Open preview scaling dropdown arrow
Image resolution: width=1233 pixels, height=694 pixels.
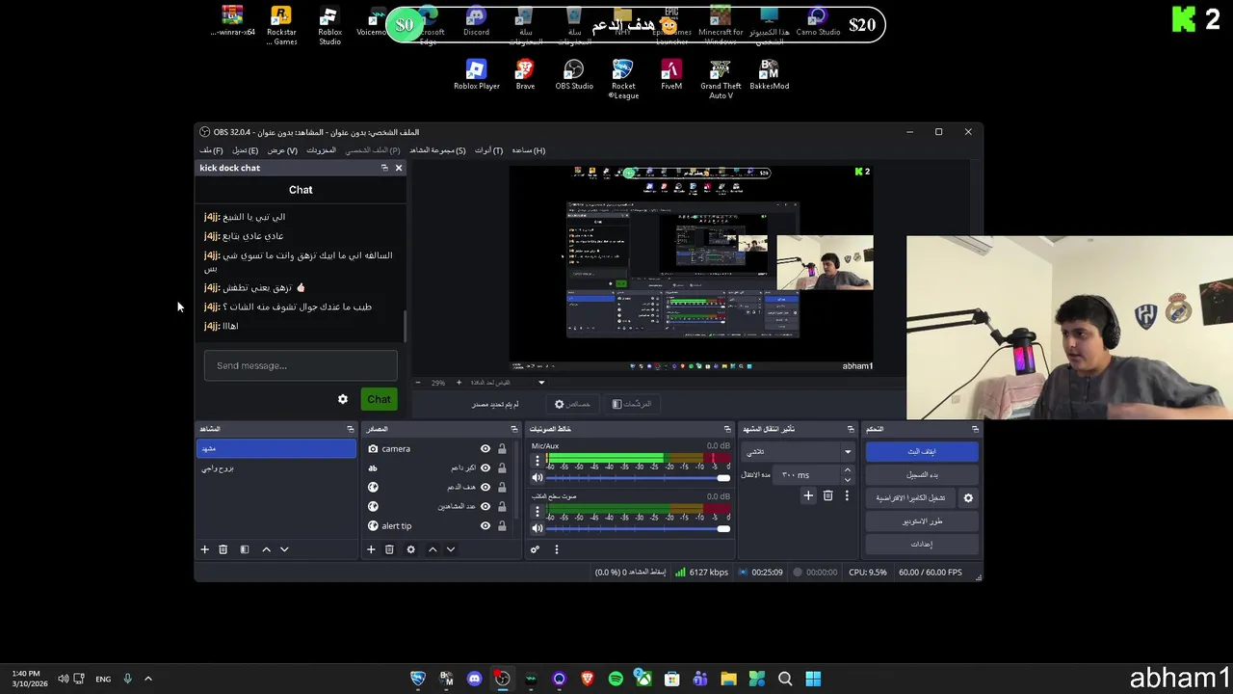(541, 383)
